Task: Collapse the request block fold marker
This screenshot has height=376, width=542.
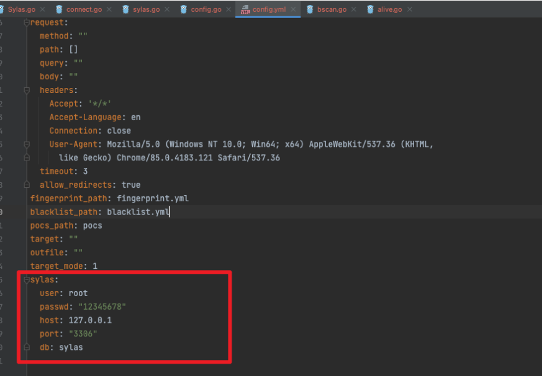Action: (x=27, y=23)
